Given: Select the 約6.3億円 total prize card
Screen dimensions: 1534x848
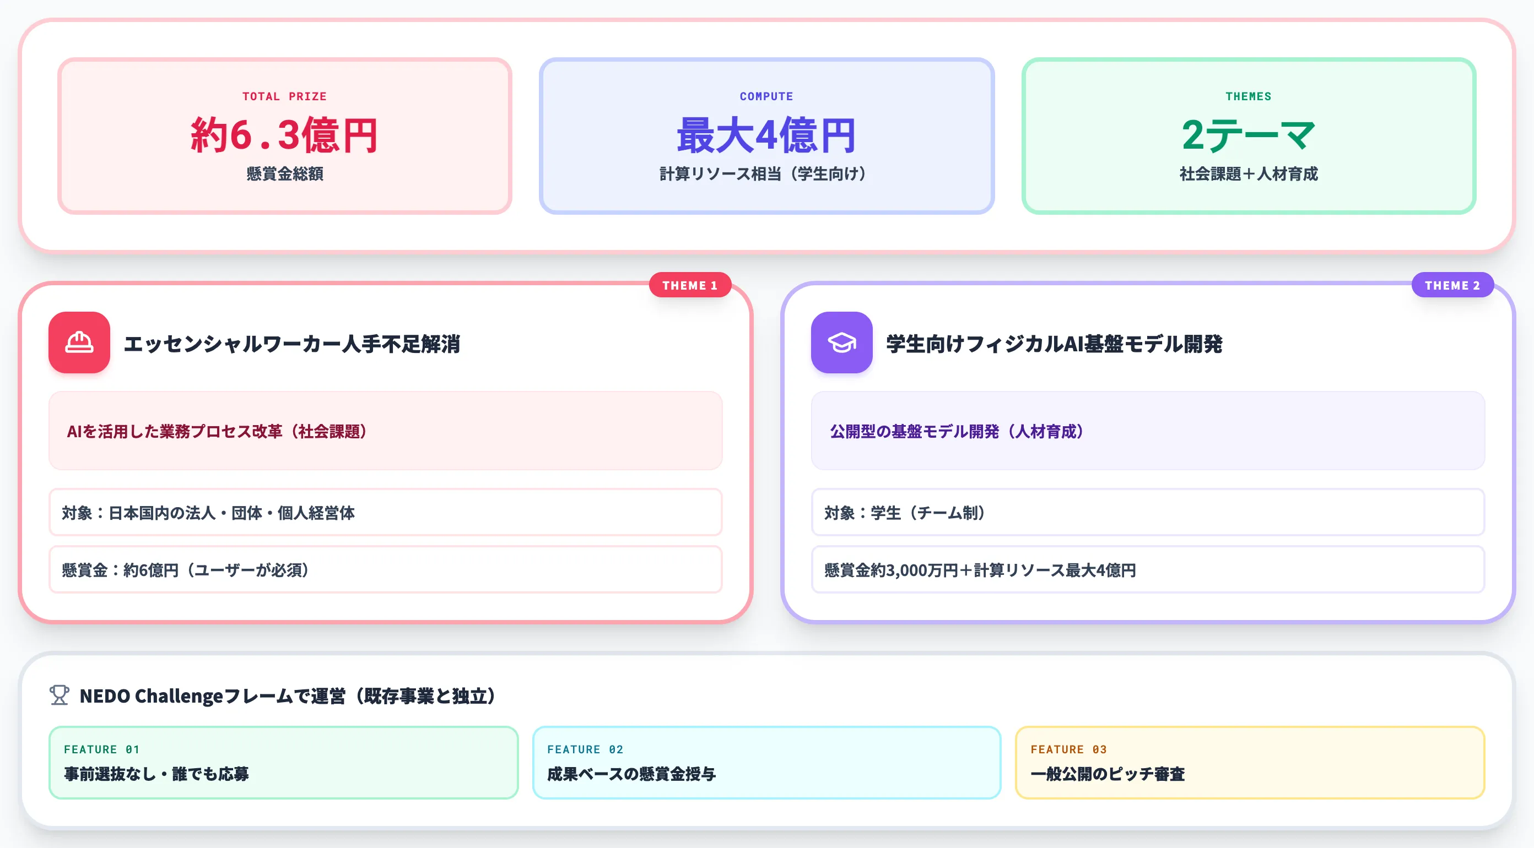Looking at the screenshot, I should pos(285,135).
